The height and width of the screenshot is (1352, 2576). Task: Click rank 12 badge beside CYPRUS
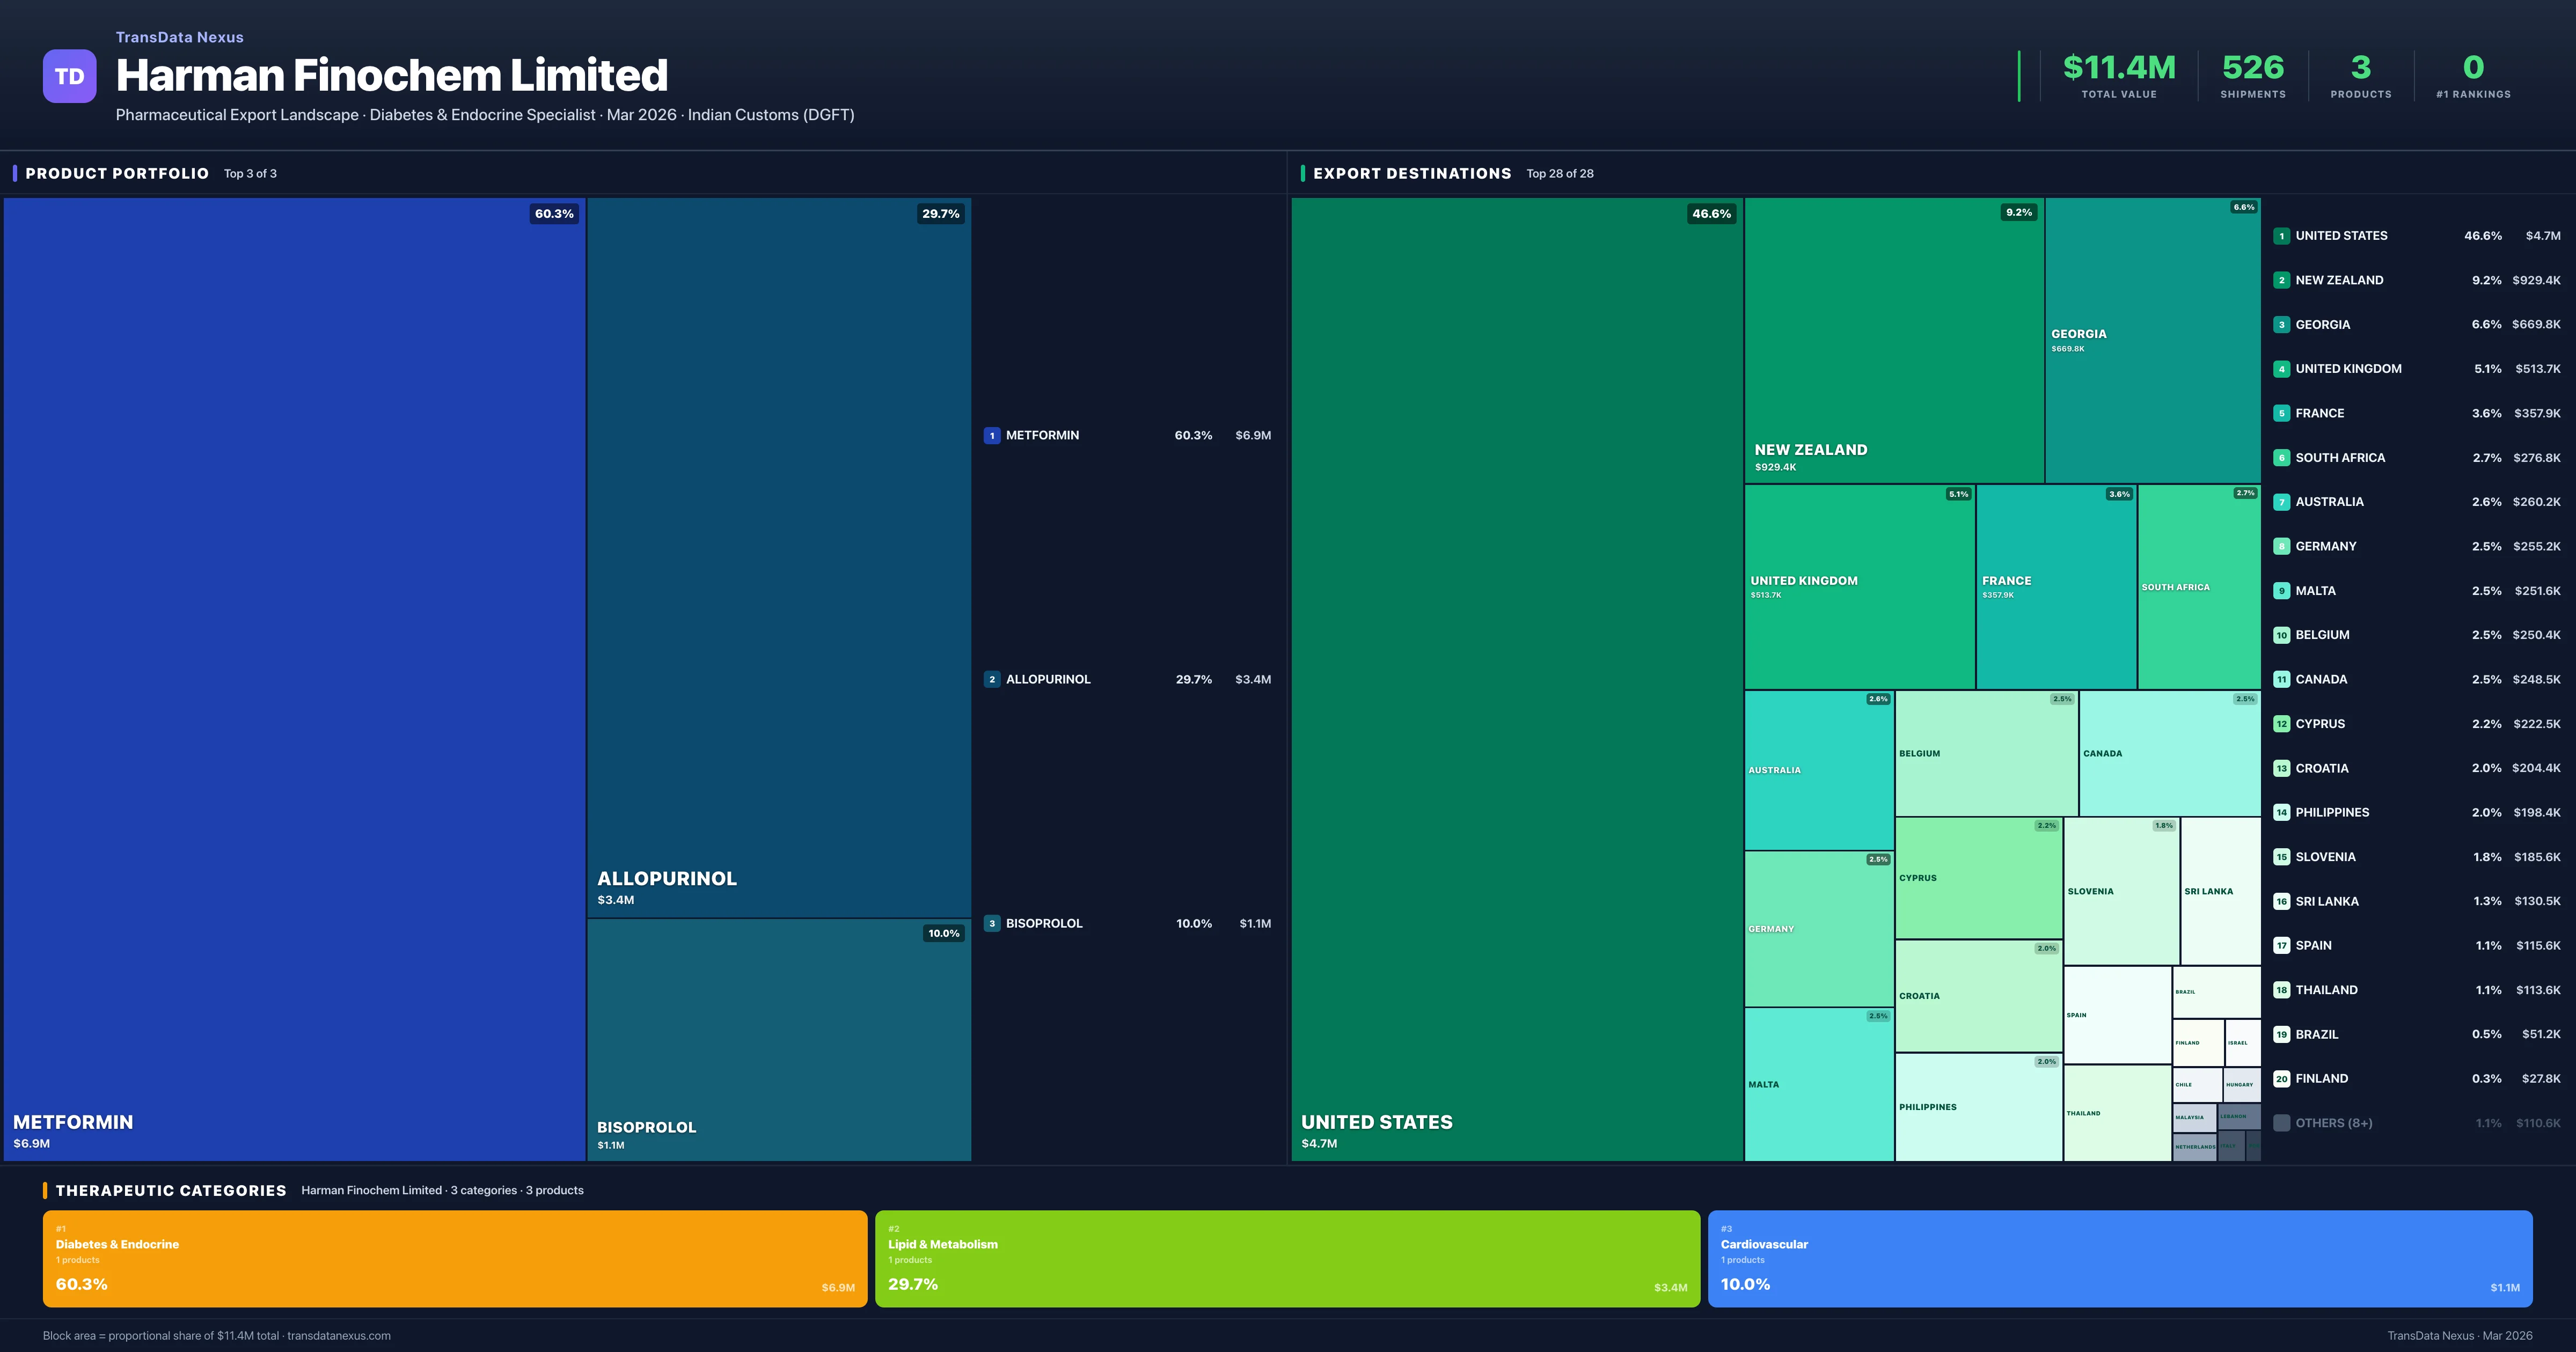click(x=2281, y=724)
